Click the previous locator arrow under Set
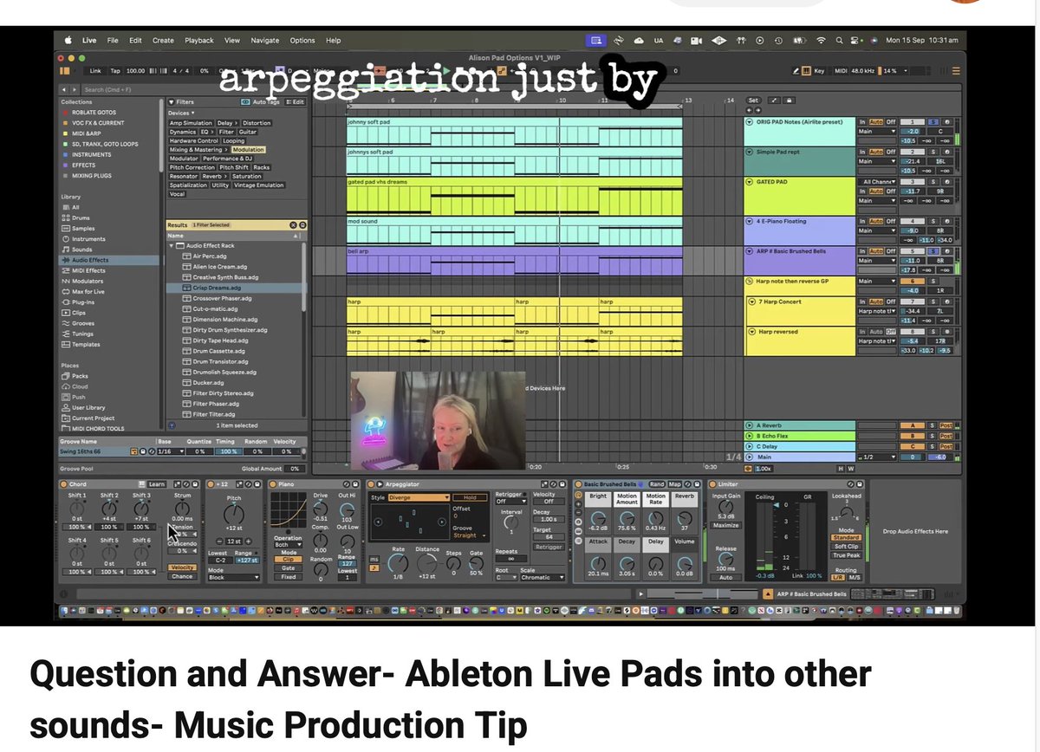 (749, 111)
